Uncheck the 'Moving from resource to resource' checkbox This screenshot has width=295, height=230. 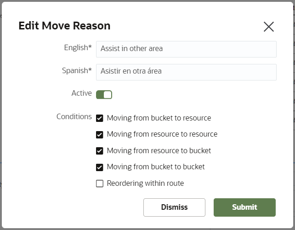[x=99, y=135]
